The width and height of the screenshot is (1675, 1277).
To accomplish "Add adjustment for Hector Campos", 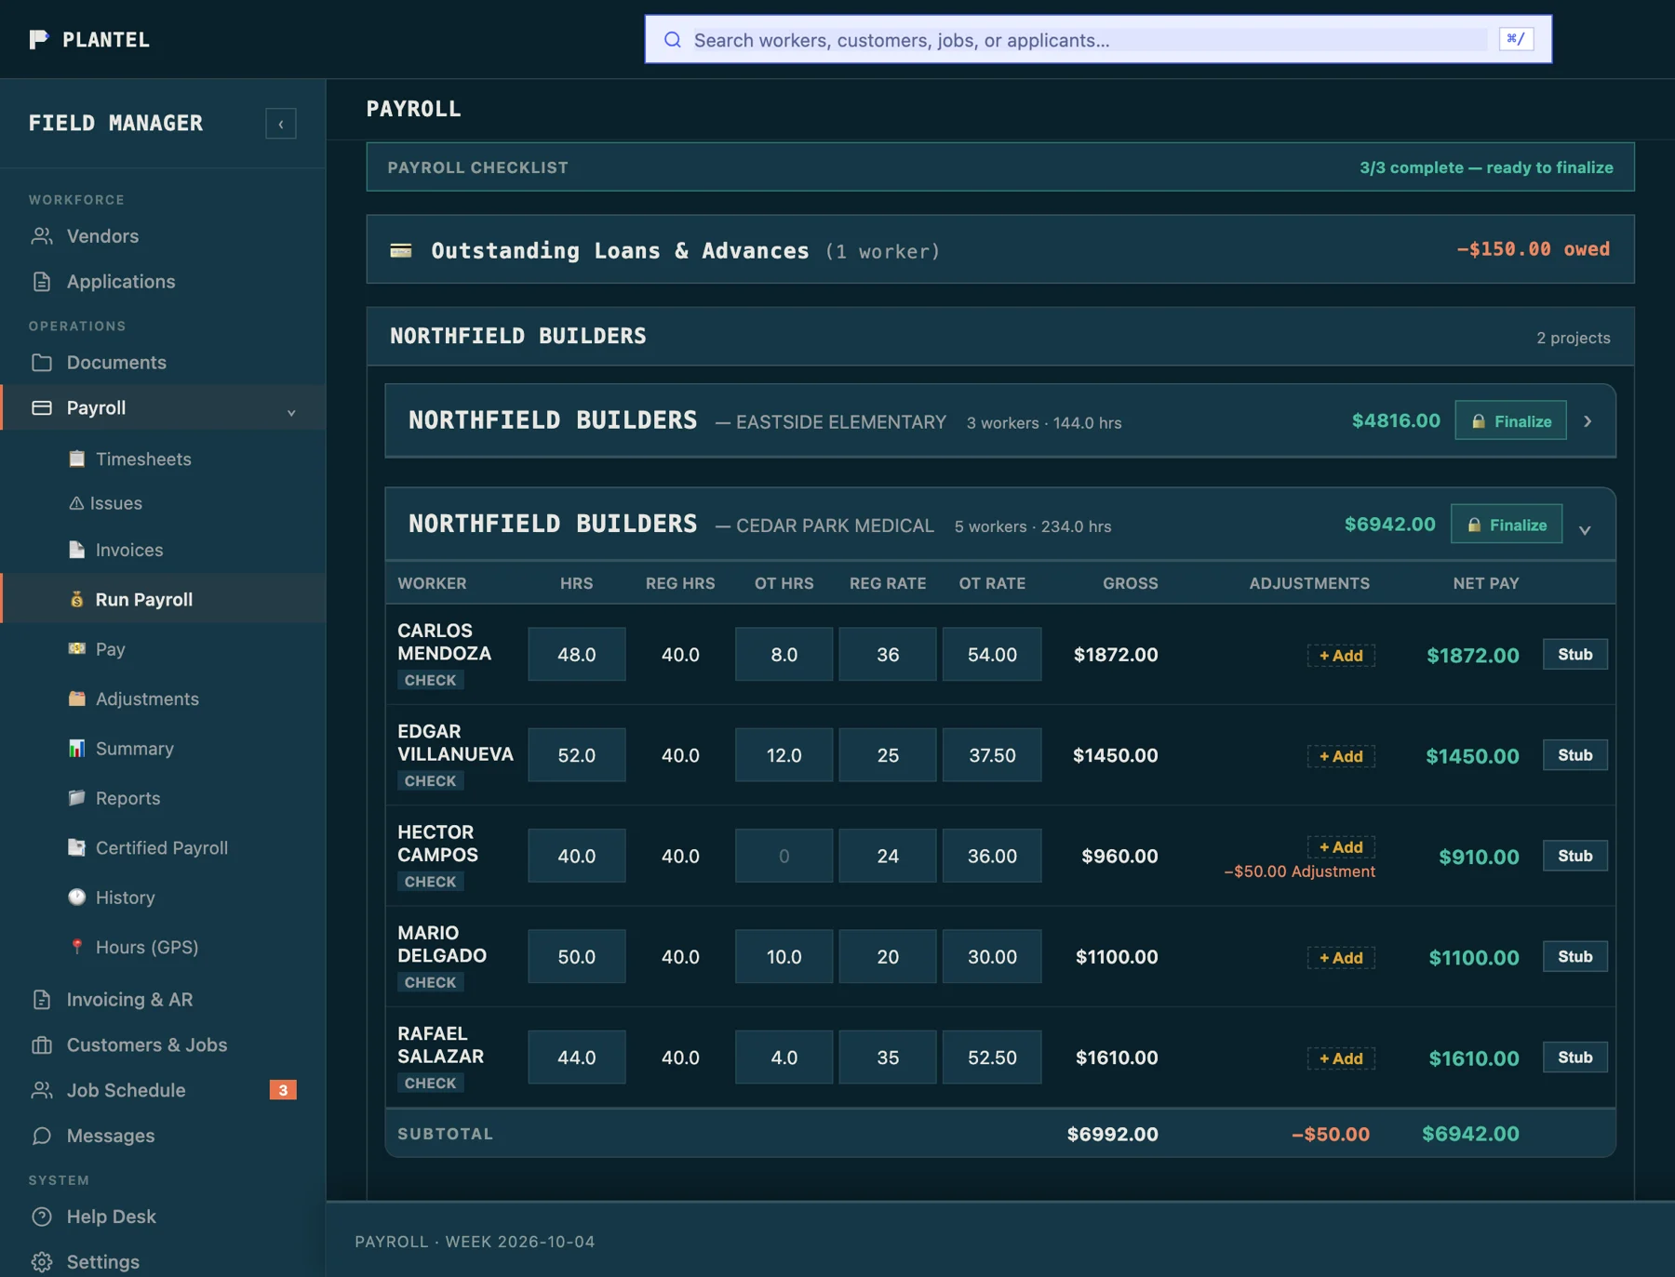I will (1341, 847).
